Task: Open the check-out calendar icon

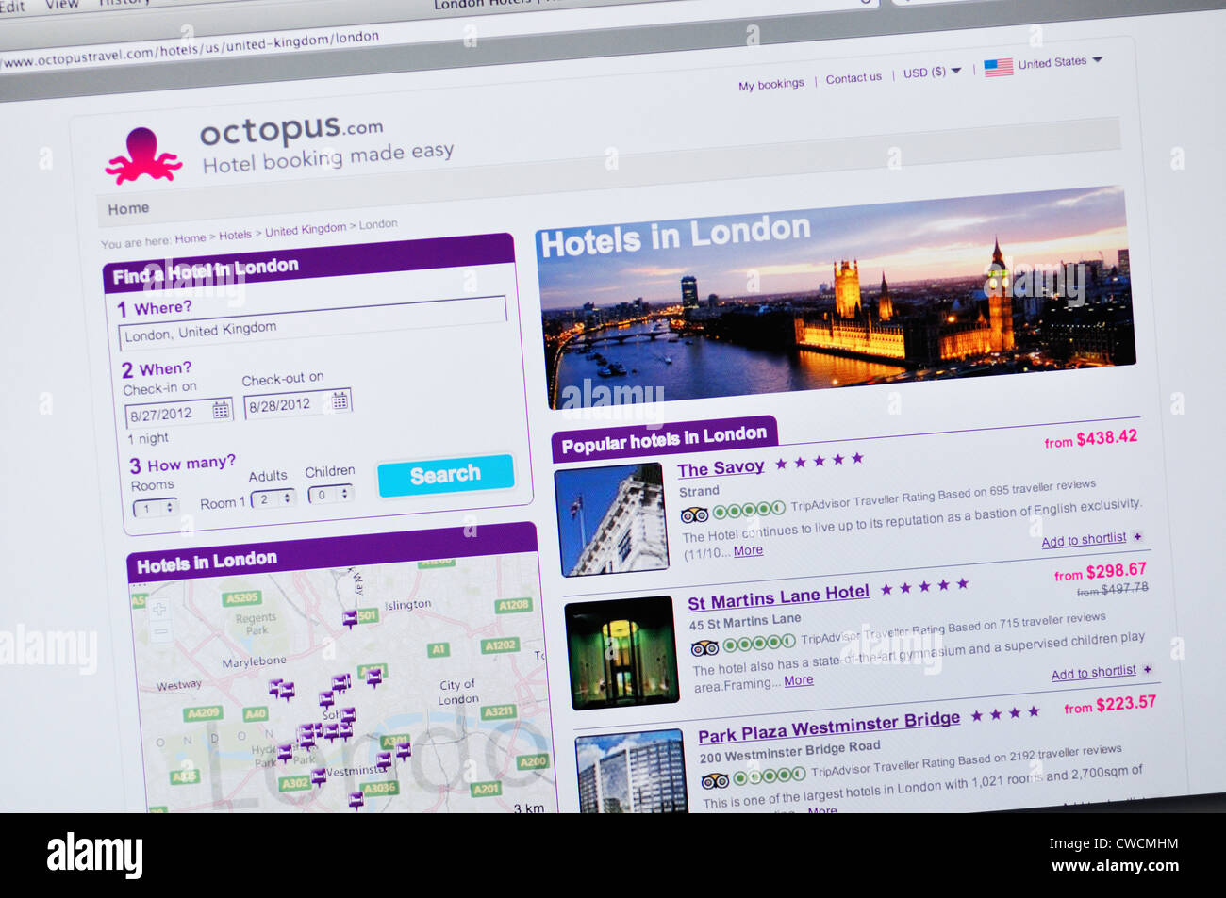Action: [340, 400]
